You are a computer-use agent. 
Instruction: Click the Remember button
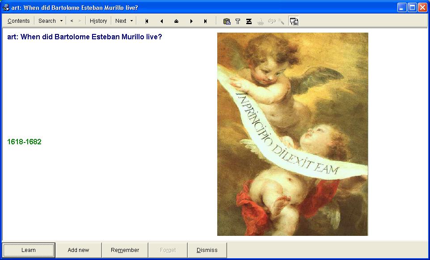(125, 250)
